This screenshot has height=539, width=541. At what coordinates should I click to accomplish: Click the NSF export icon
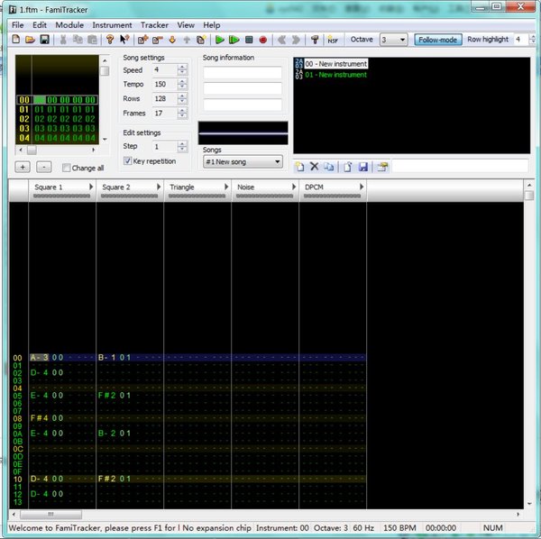[x=333, y=40]
